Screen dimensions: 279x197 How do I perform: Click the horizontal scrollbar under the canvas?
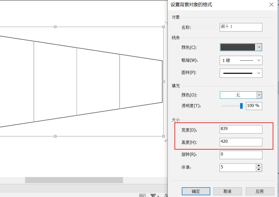(x=74, y=180)
